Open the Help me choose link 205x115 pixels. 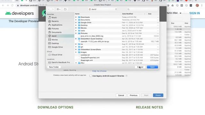point(99,71)
